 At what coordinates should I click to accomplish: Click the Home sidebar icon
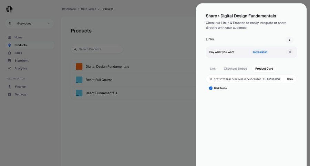pos(9,37)
